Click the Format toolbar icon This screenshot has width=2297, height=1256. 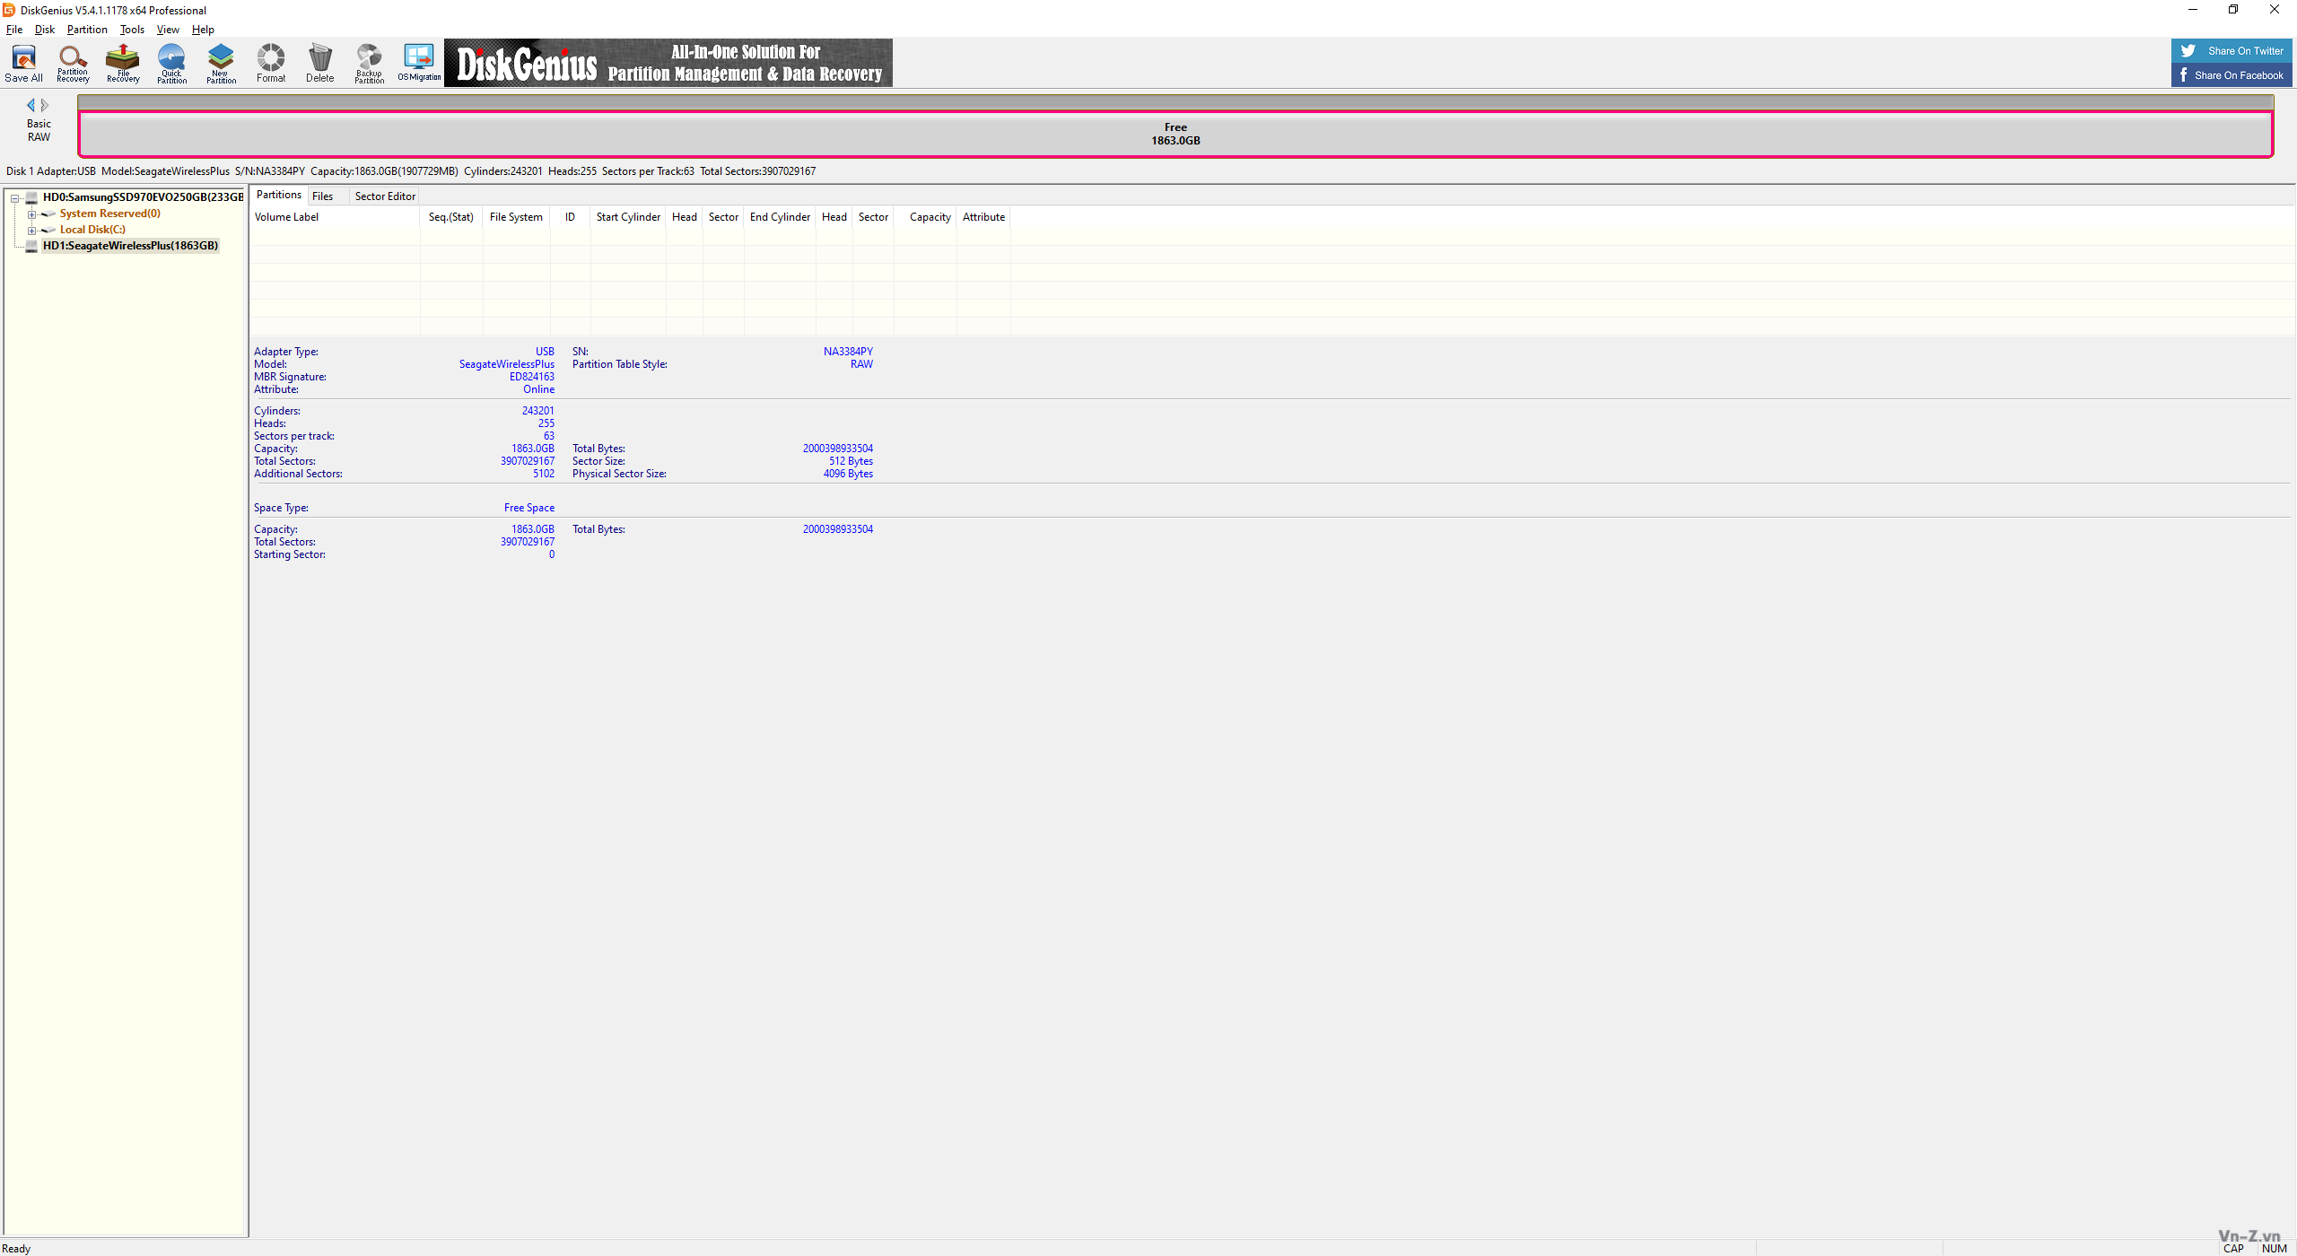tap(271, 63)
